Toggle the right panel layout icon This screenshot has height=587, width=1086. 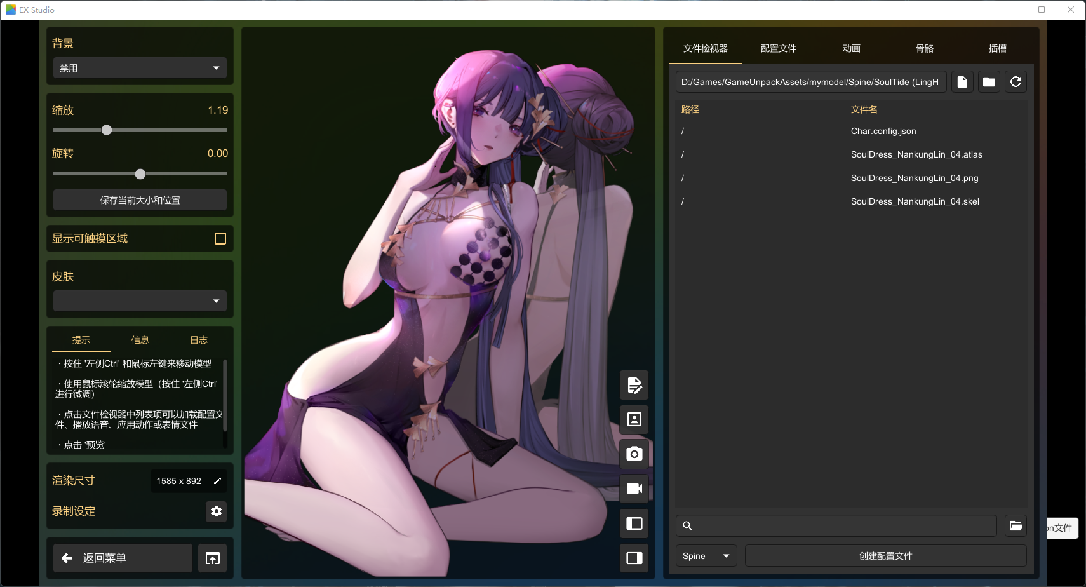click(x=634, y=558)
